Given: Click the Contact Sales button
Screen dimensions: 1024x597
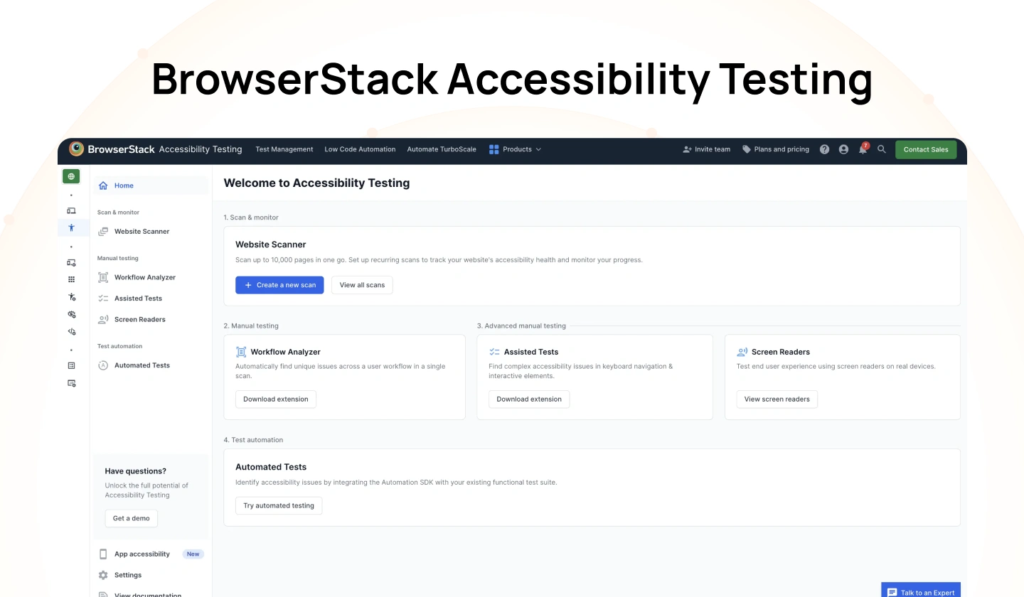Looking at the screenshot, I should coord(926,149).
